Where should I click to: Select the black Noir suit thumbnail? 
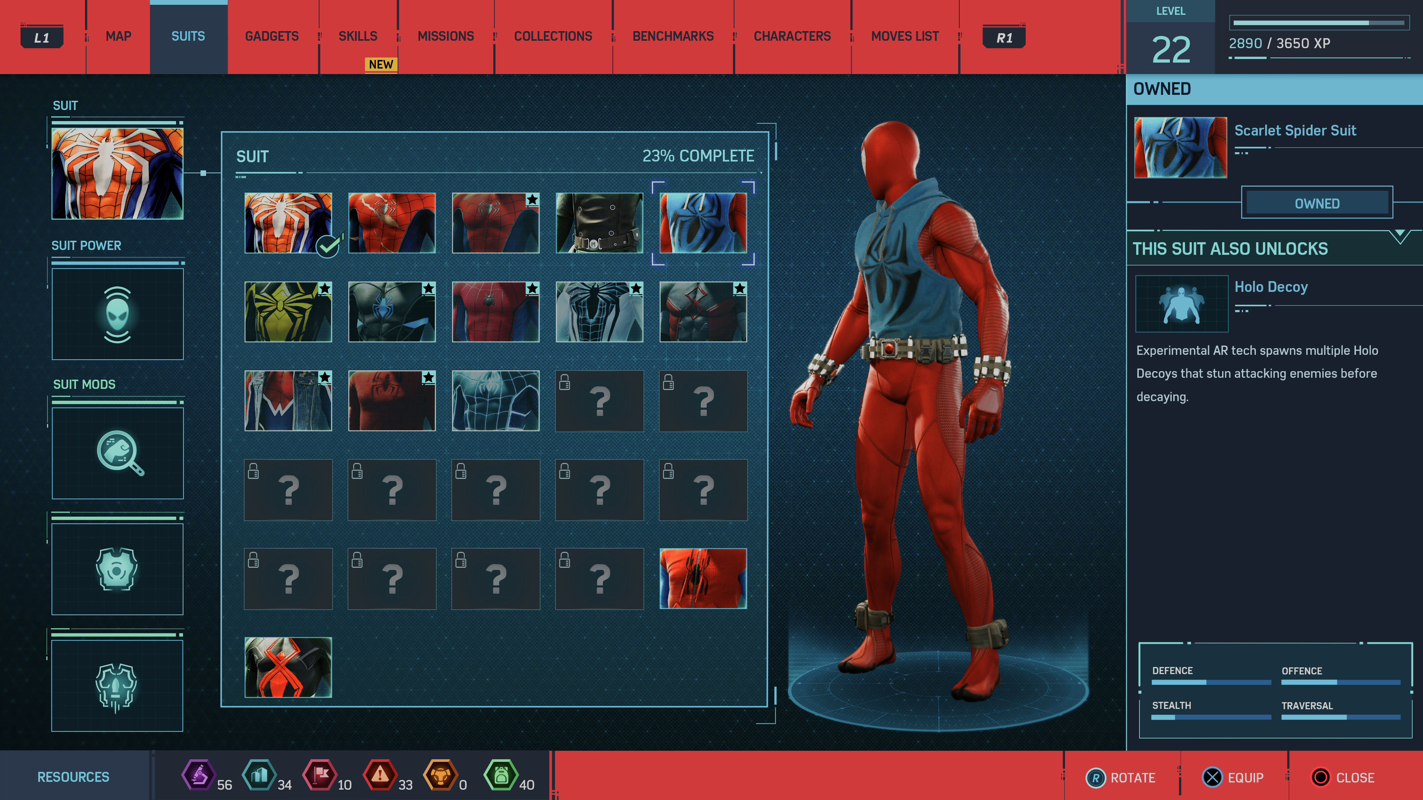tap(599, 223)
